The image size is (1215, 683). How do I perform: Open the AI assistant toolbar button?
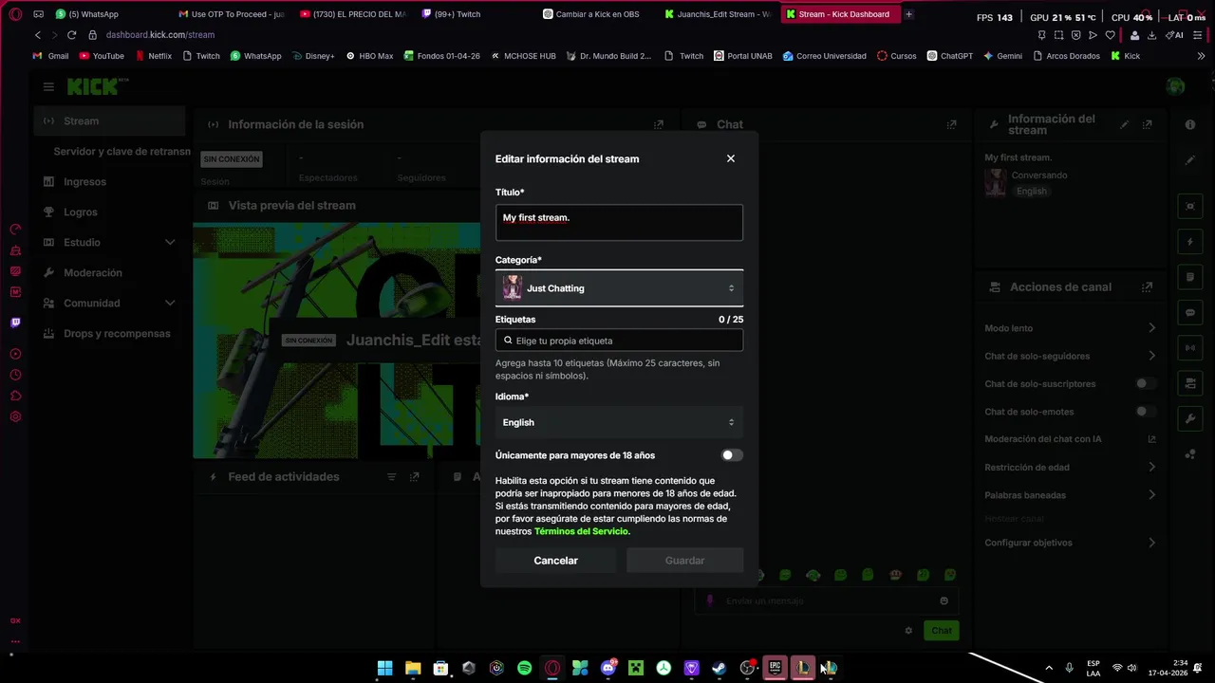[x=1175, y=35]
